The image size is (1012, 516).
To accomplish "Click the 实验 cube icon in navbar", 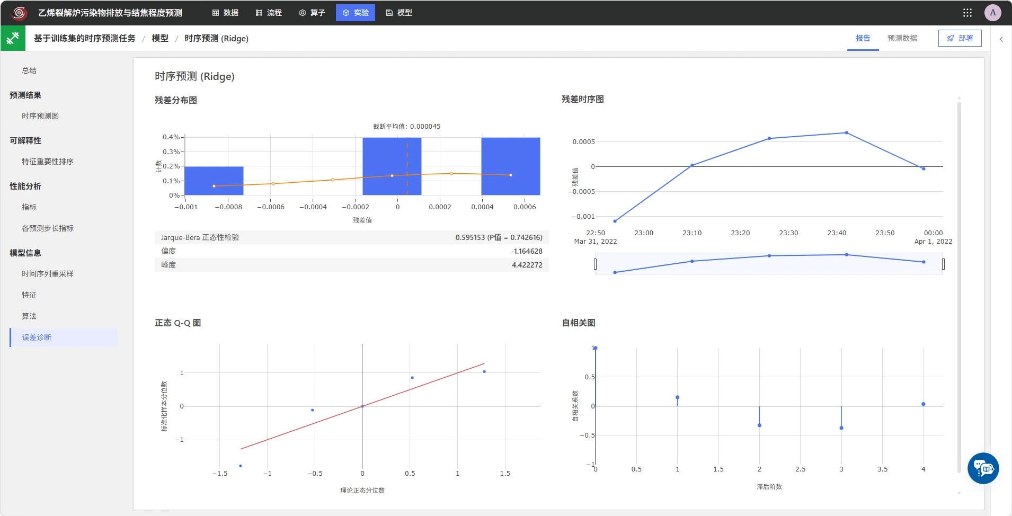I will tap(346, 13).
